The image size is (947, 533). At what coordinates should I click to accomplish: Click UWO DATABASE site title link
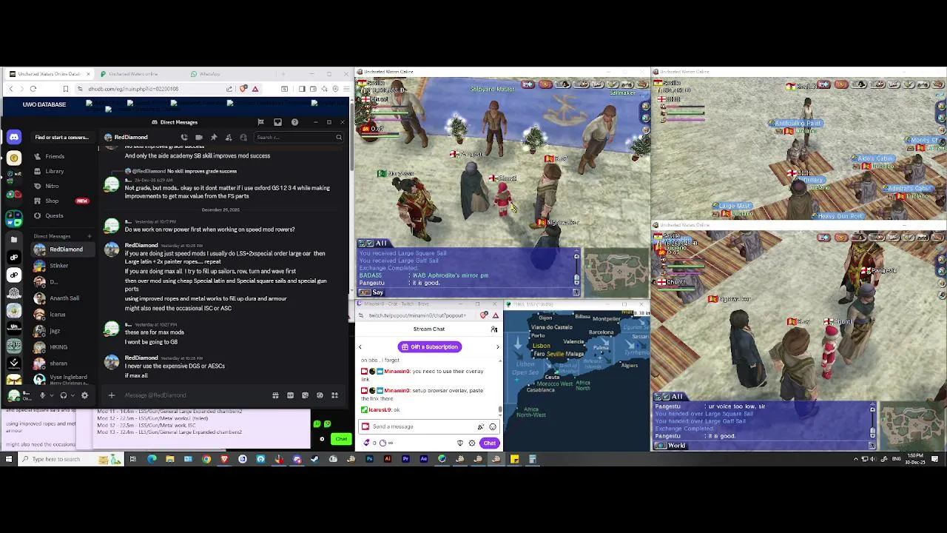(44, 104)
